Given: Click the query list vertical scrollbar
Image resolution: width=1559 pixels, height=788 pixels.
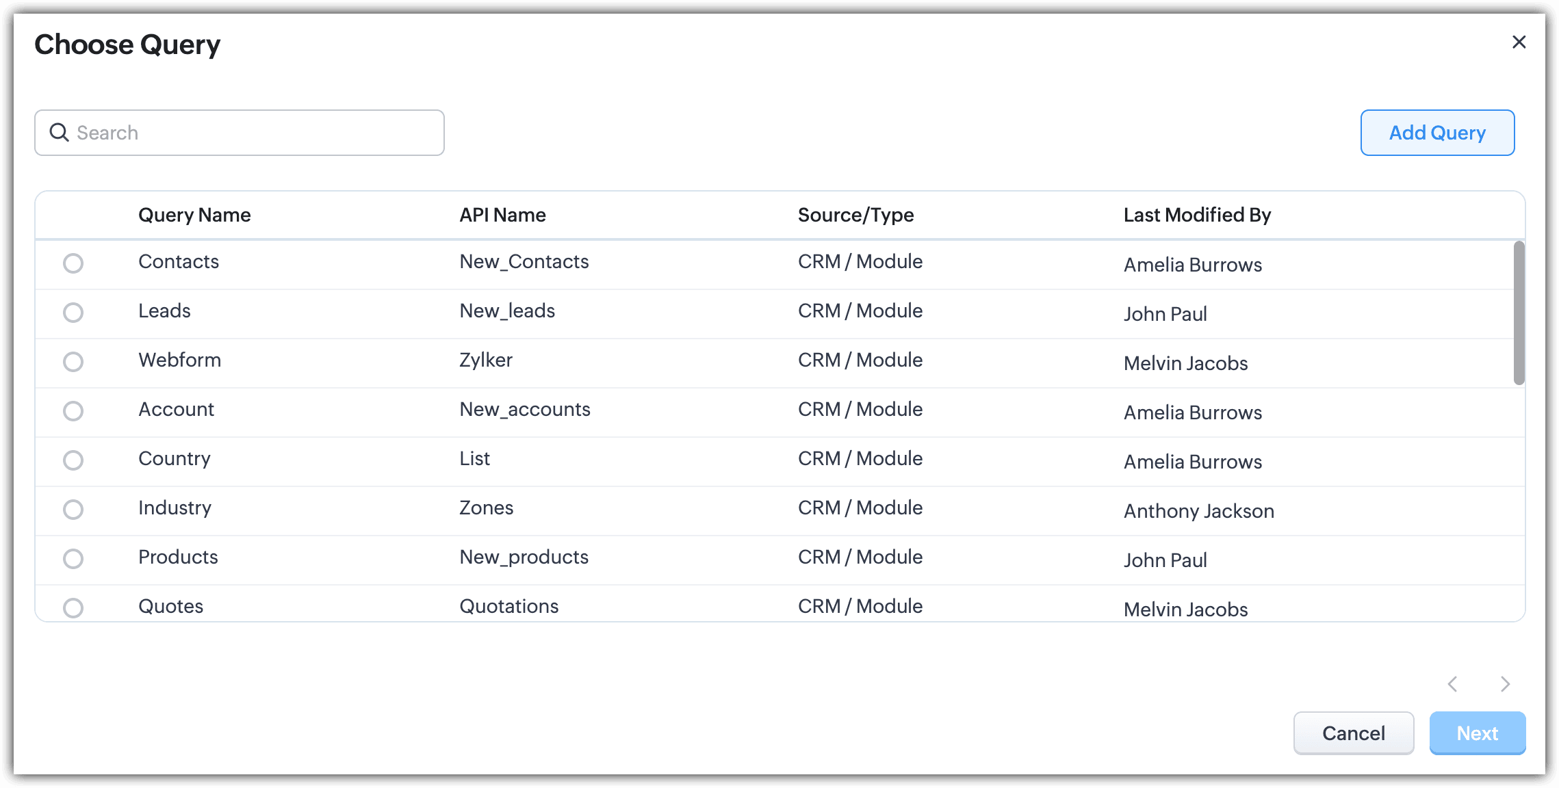Looking at the screenshot, I should [1519, 313].
